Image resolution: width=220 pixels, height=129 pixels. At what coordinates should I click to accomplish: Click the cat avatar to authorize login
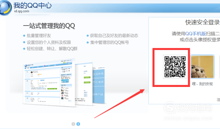[x=202, y=67]
